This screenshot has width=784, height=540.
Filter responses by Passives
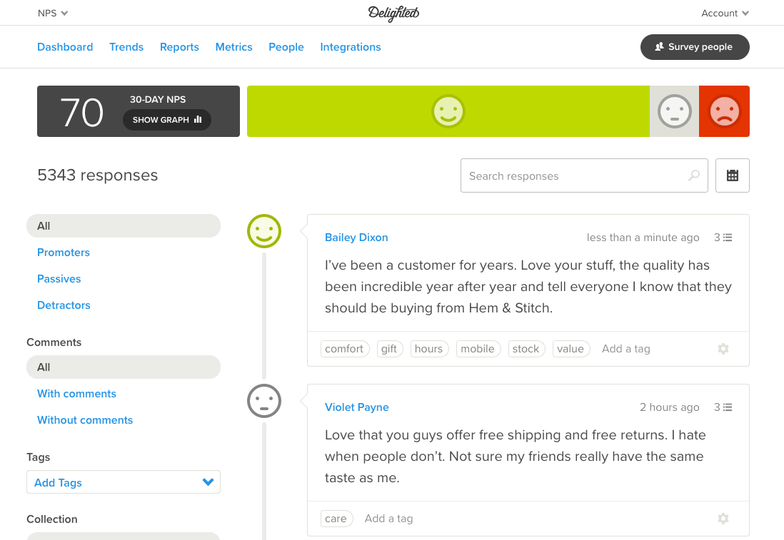click(x=59, y=279)
